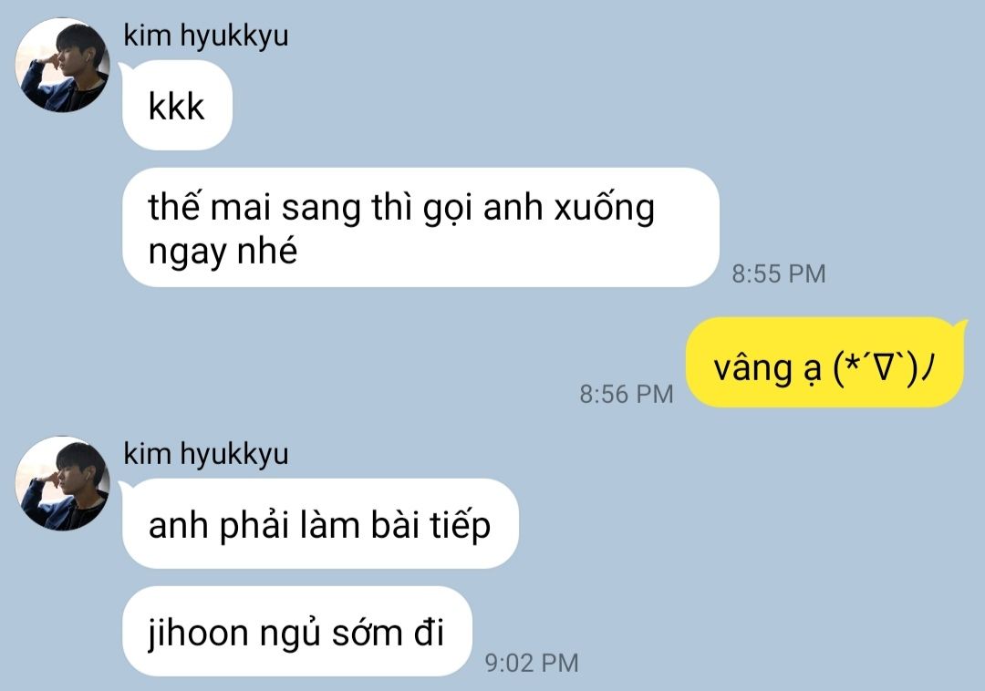The height and width of the screenshot is (691, 985).
Task: Select the 'jihoon ngủ sớm đi' message
Action: click(297, 632)
